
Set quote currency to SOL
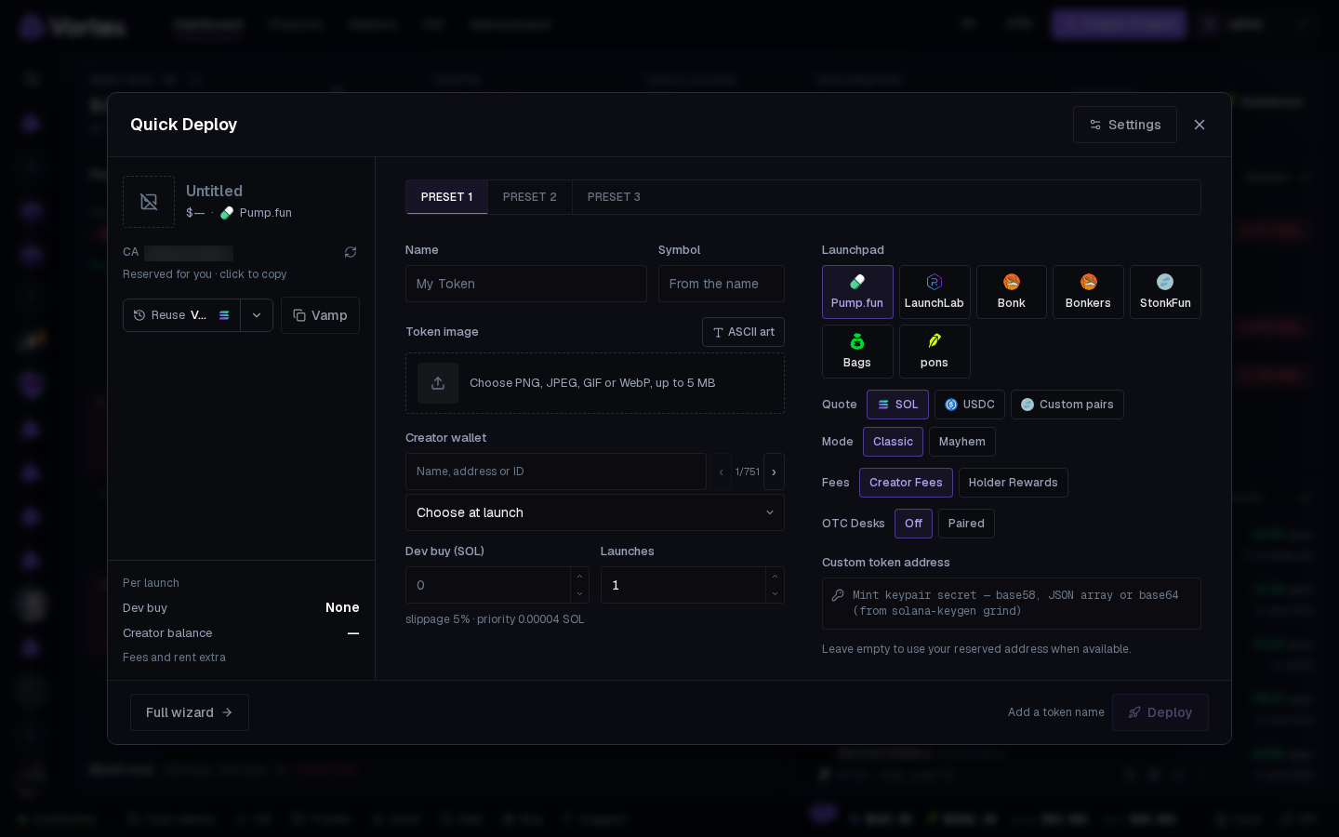897,405
